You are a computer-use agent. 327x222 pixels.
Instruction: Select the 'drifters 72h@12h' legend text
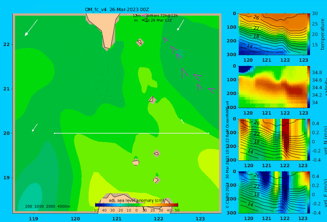click(162, 16)
